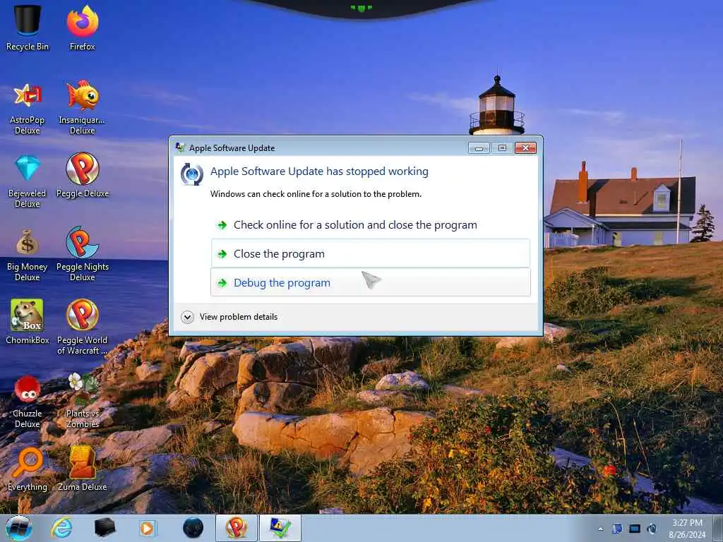Image resolution: width=723 pixels, height=542 pixels.
Task: Switch to the Peggle taskbar window
Action: click(237, 528)
